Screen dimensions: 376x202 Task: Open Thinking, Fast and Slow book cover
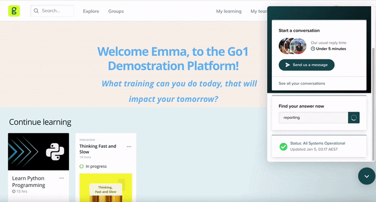(106, 188)
